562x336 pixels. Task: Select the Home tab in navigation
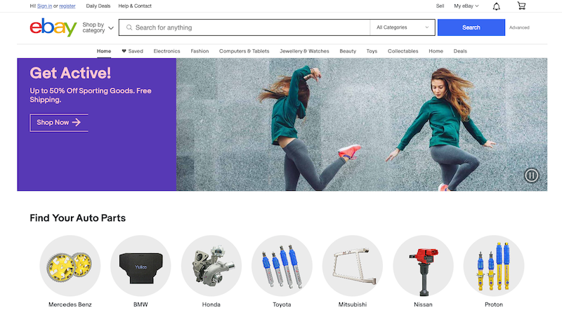click(104, 51)
